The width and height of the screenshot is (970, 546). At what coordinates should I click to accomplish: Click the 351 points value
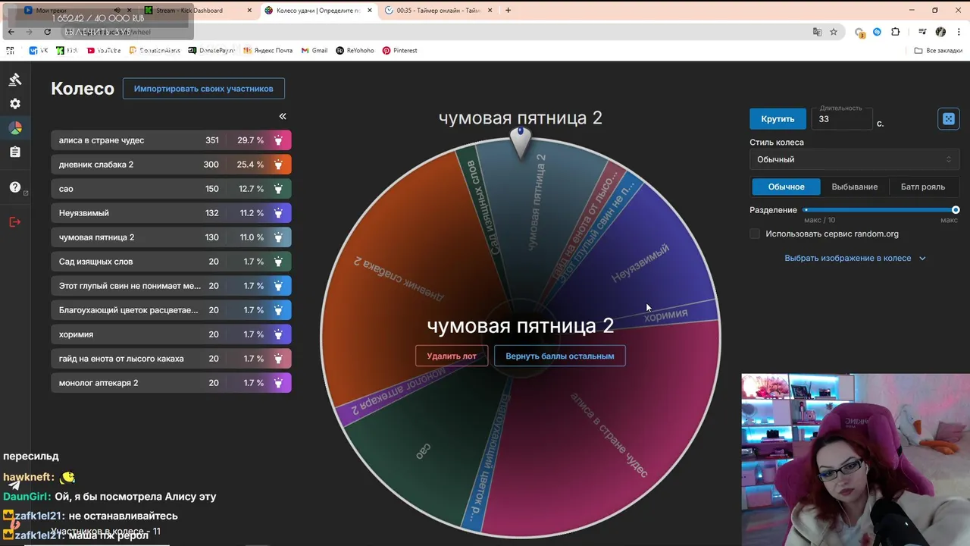[x=212, y=140]
